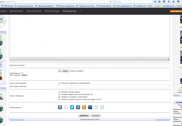Click the Очистить reset button
The width and height of the screenshot is (182, 126).
(96, 116)
